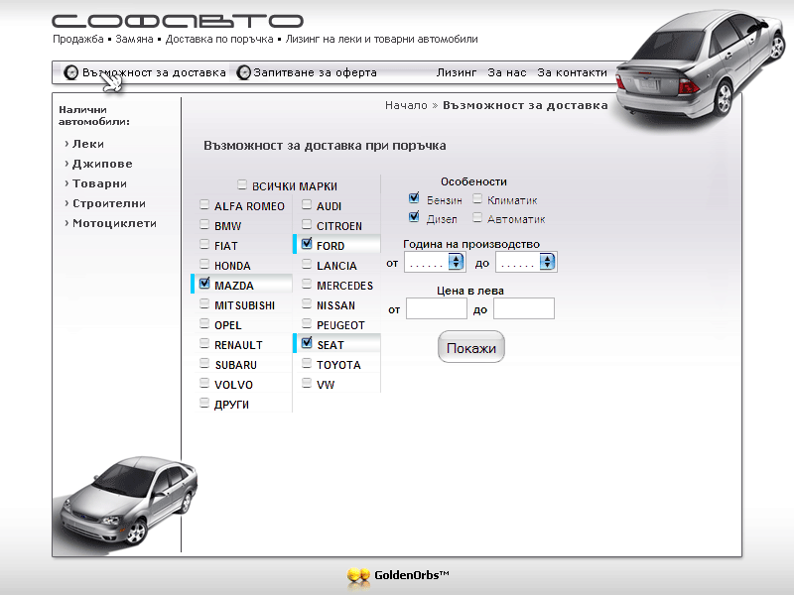This screenshot has height=595, width=794.
Task: Check the ВСИЧКИ МАРКИ checkbox
Action: click(x=242, y=184)
